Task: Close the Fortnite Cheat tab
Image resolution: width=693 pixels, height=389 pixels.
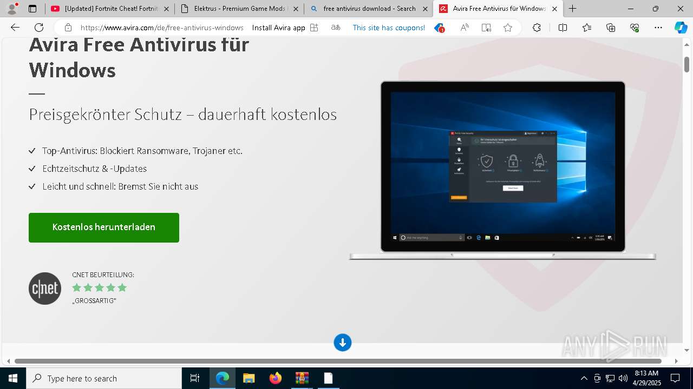Action: coord(166,9)
